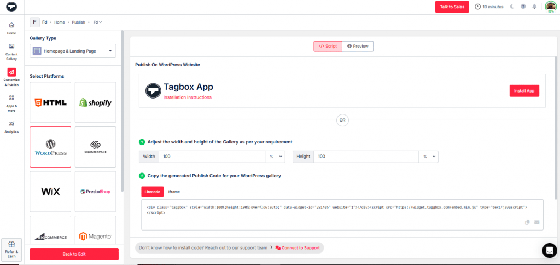Open the Installation Instructions link
Screen dimensions: 560x265
coord(187,97)
